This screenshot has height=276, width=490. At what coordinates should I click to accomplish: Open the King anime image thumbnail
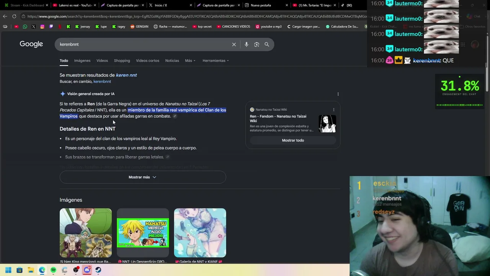point(86,233)
